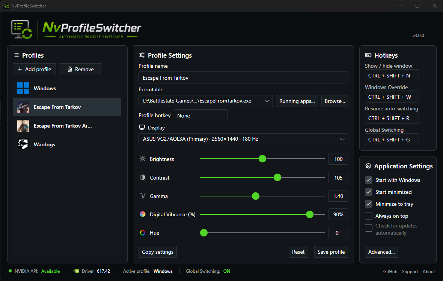The image size is (443, 281).
Task: Click the Brightness value box 100
Action: tap(338, 159)
